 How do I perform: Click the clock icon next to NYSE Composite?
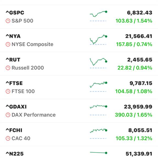tap(8, 44)
